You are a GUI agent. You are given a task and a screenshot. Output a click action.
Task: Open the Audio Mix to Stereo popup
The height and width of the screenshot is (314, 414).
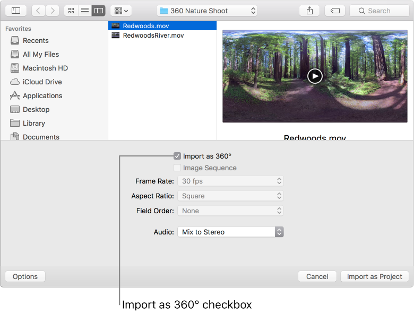point(230,232)
